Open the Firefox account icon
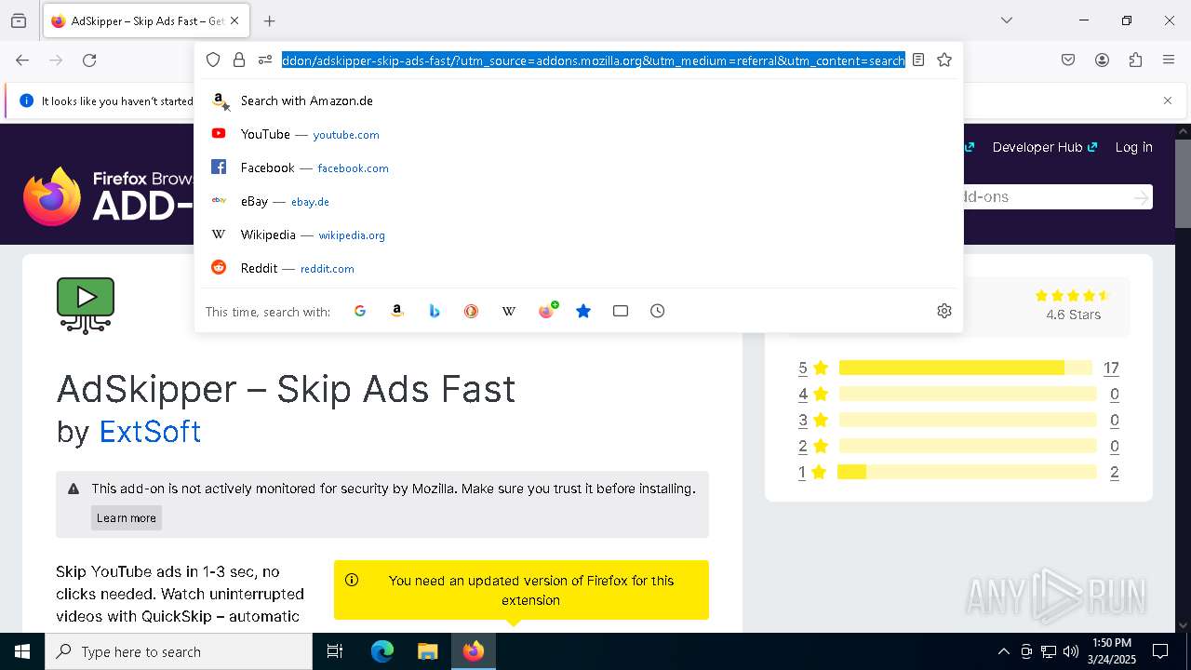The image size is (1191, 670). (x=1102, y=60)
